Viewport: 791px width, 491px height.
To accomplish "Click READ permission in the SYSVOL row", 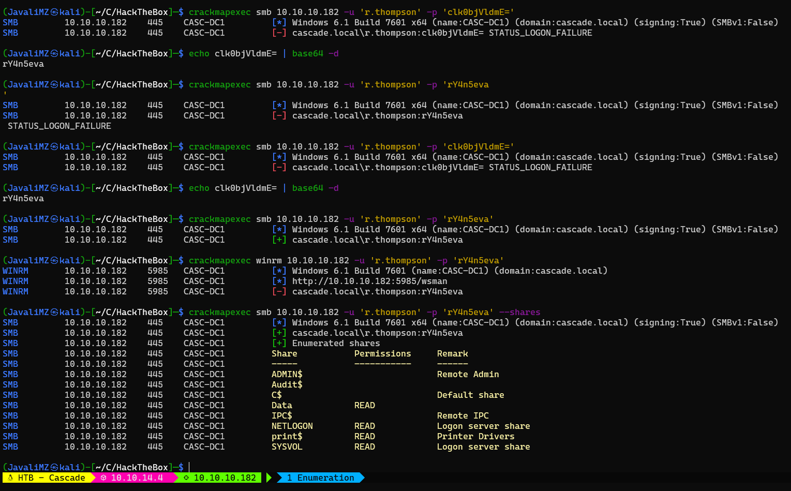I will [365, 447].
